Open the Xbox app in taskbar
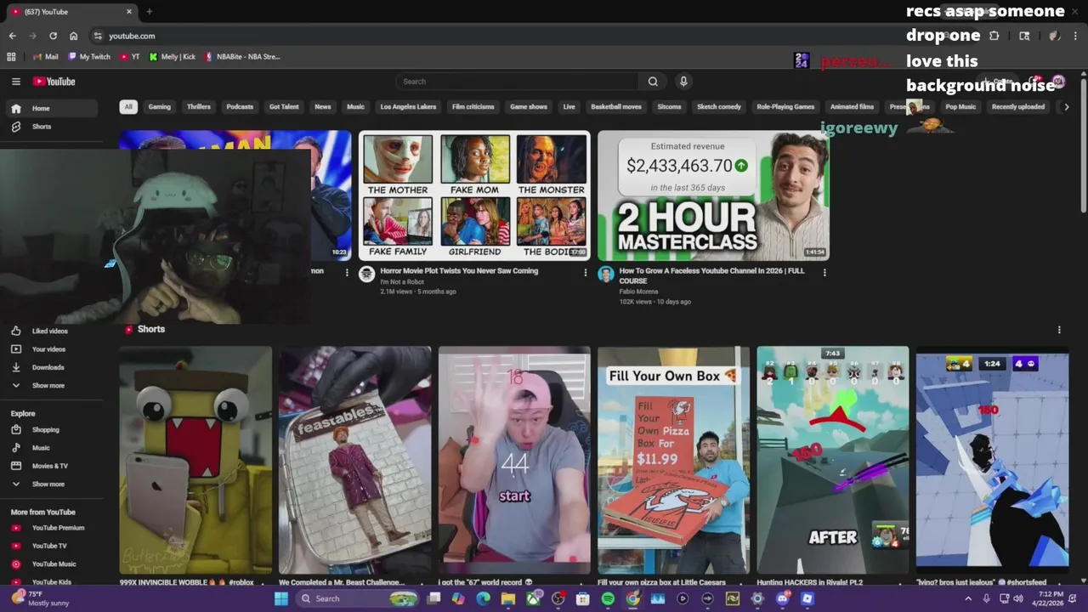 pyautogui.click(x=533, y=598)
